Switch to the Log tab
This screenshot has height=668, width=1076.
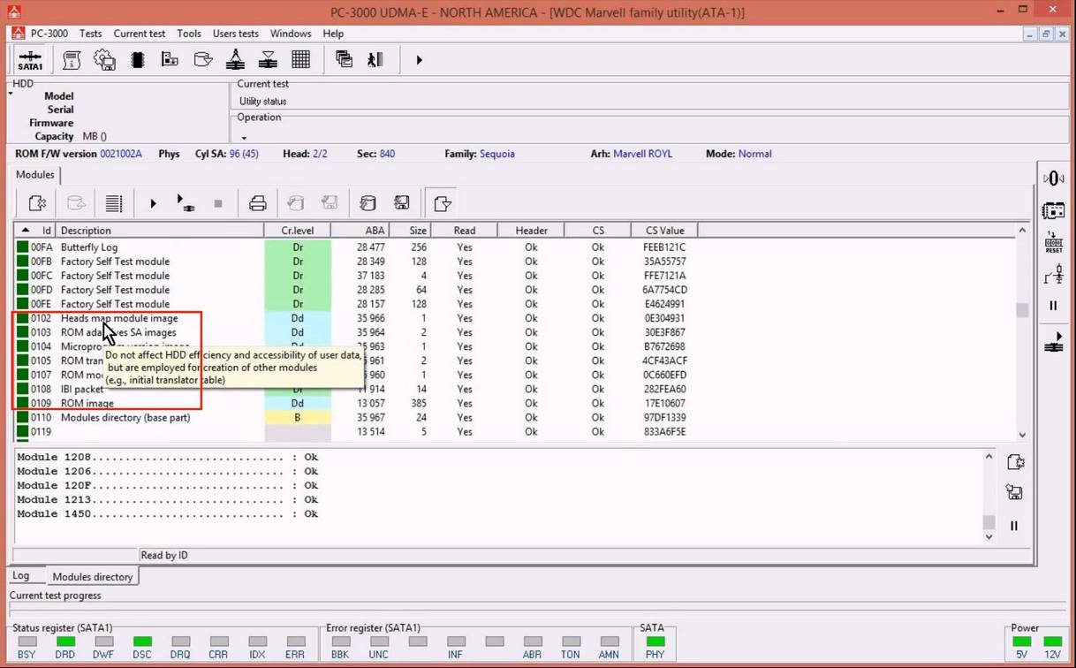pos(21,576)
